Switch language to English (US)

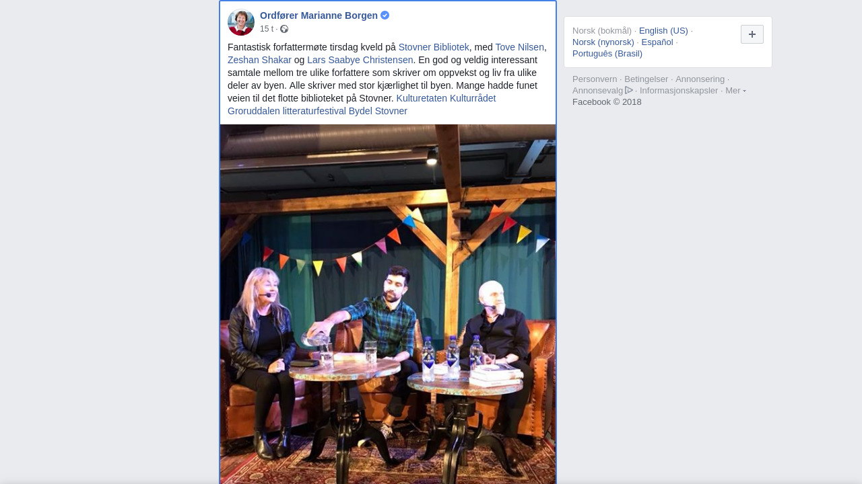click(663, 30)
